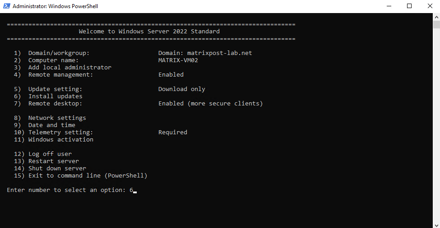The width and height of the screenshot is (440, 228).
Task: Close the Administrator PowerShell window
Action: [430, 6]
